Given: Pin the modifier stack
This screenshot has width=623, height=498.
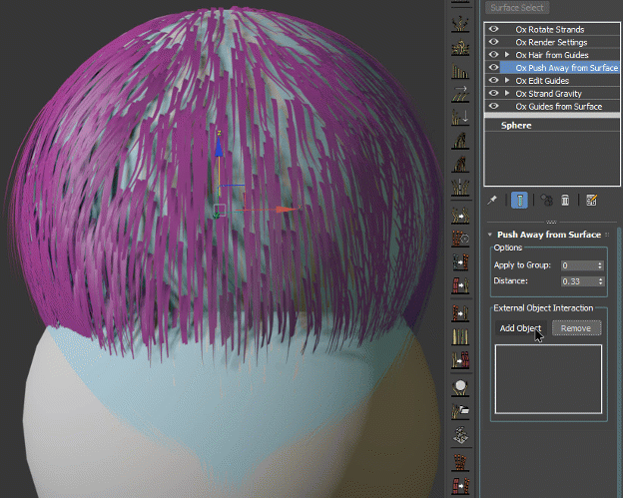Looking at the screenshot, I should pos(491,201).
